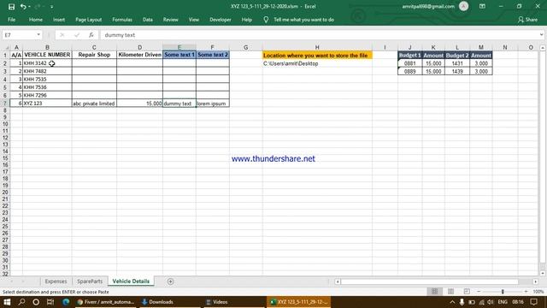Viewport: 547px width, 308px height.
Task: Select the Some text 2 header cell
Action: click(x=213, y=55)
